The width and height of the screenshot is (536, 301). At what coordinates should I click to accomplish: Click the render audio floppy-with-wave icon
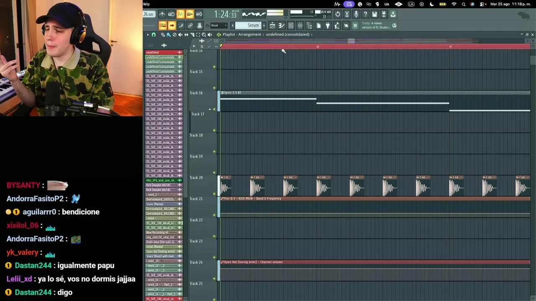point(384,14)
